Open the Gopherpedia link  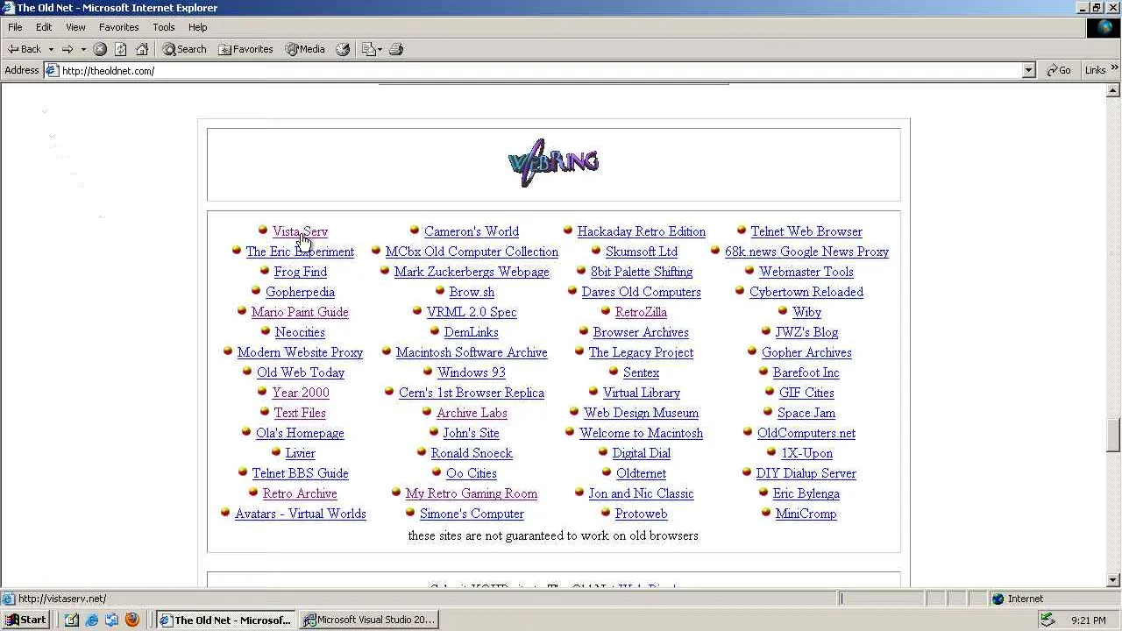click(x=300, y=292)
